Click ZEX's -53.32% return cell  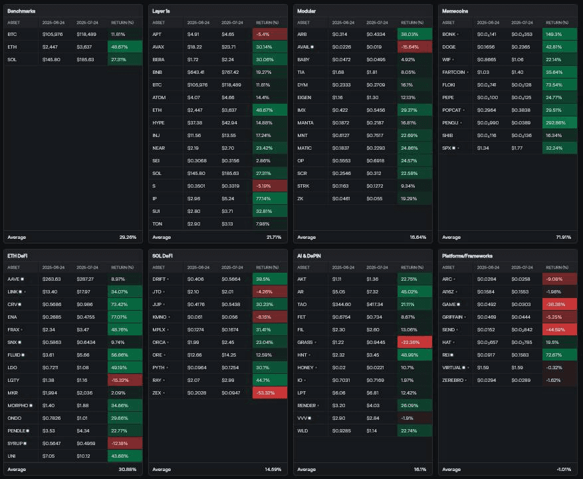pyautogui.click(x=270, y=393)
